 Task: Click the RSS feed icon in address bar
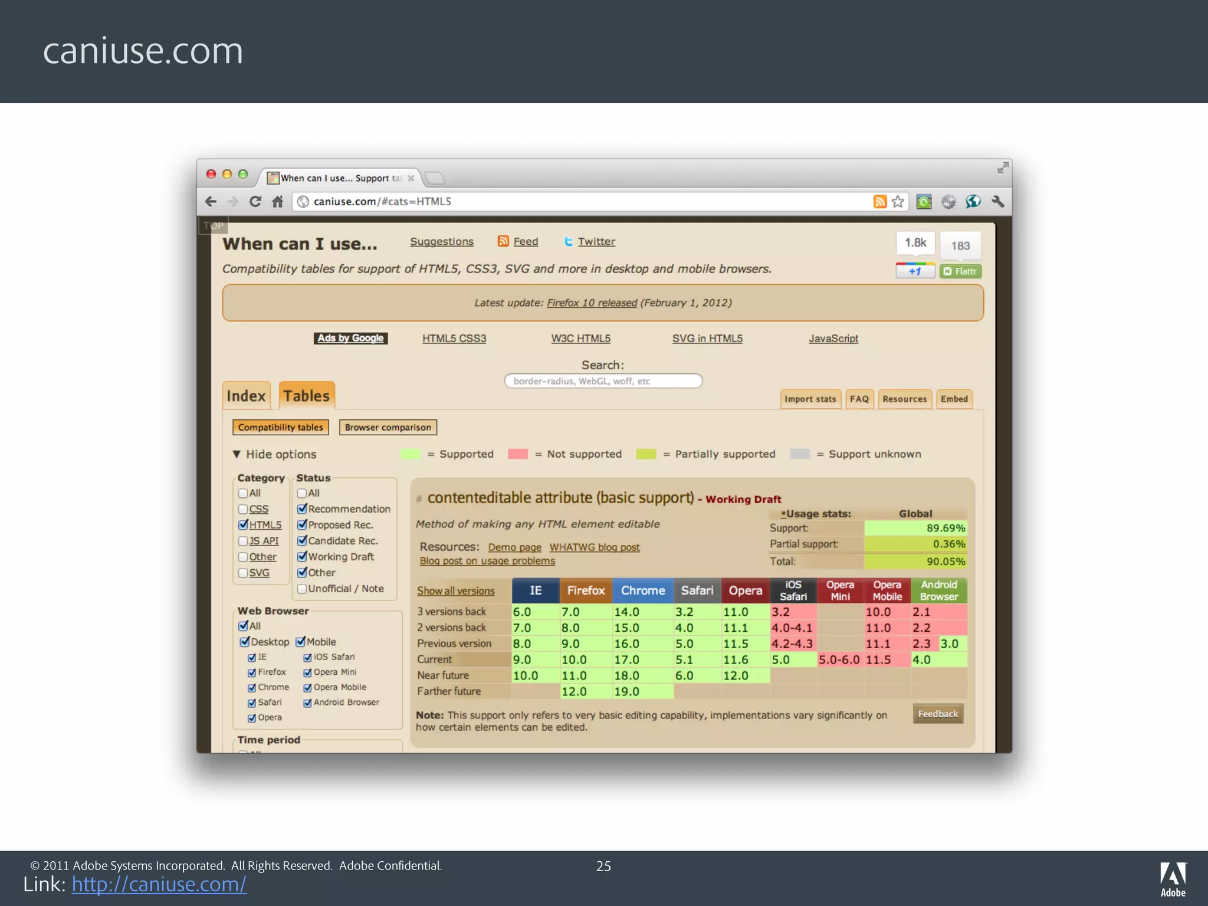(880, 202)
